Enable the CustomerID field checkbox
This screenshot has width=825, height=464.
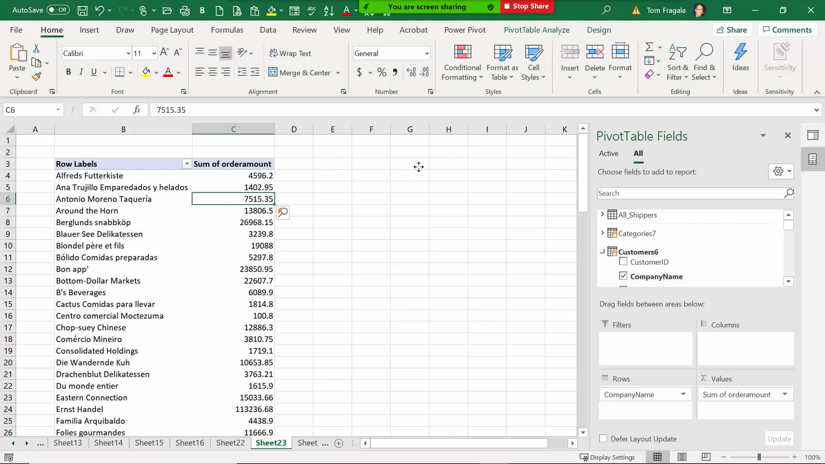624,262
